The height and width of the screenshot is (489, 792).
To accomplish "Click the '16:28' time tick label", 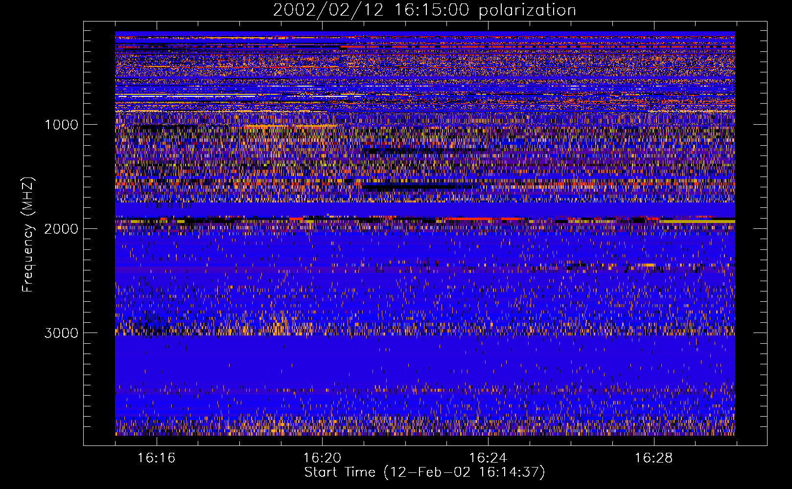I will click(x=653, y=458).
